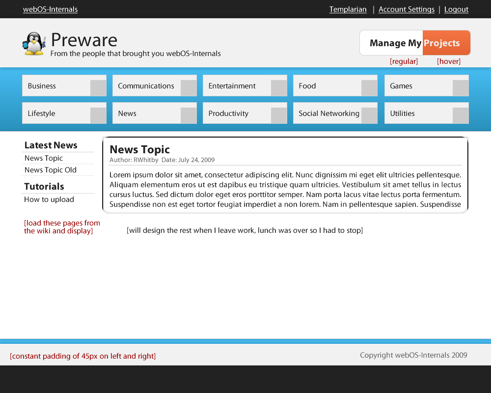
Task: Click the News Topic article heading
Action: [x=139, y=149]
